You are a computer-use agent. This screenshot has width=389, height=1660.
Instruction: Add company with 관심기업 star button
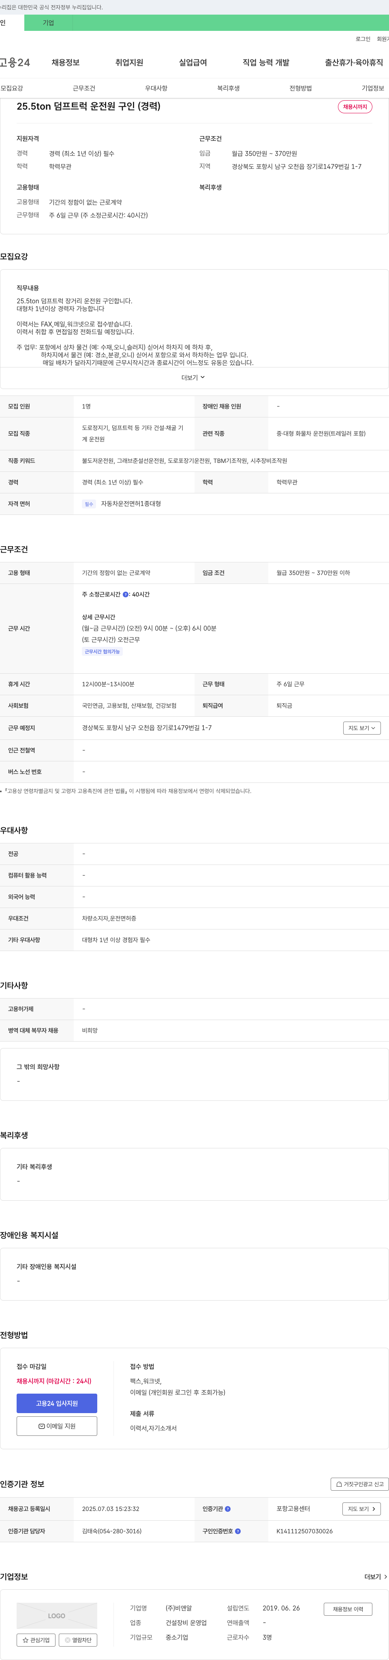coord(36,1640)
